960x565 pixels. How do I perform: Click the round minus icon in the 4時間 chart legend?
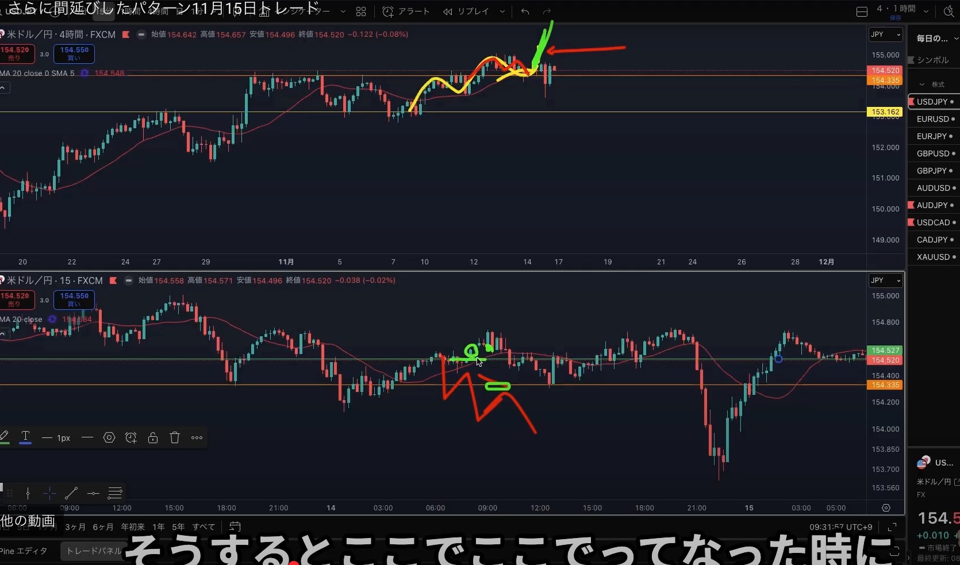[x=141, y=34]
